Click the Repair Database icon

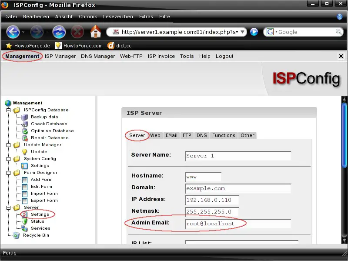[25, 138]
